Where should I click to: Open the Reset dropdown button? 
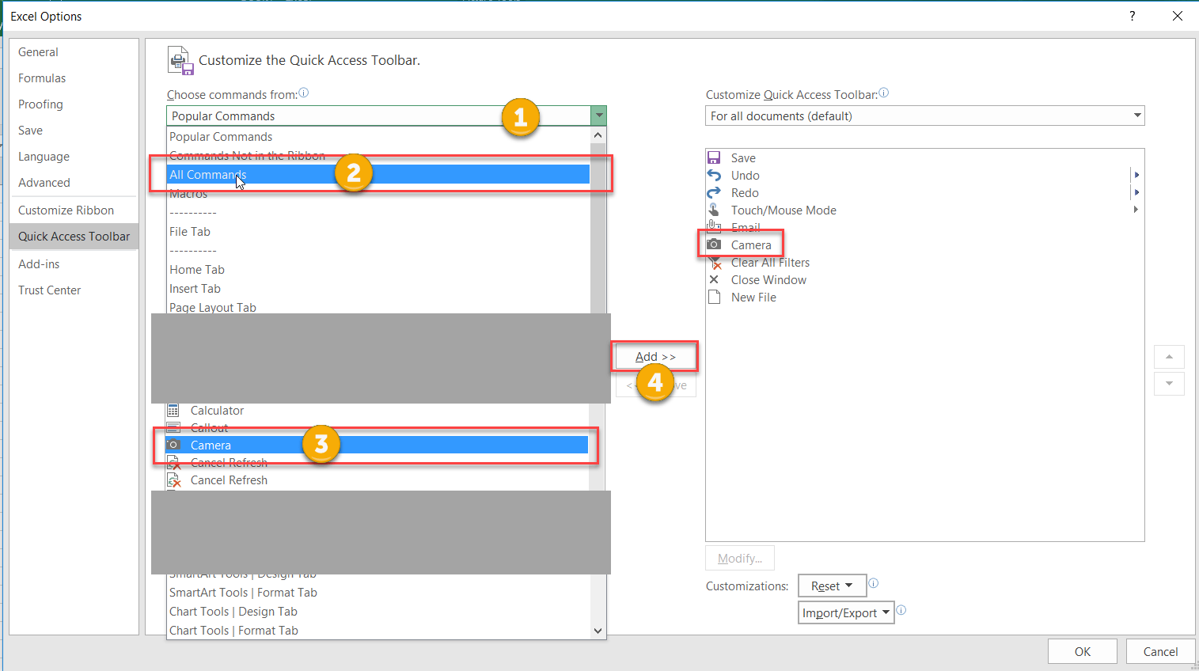tap(833, 586)
